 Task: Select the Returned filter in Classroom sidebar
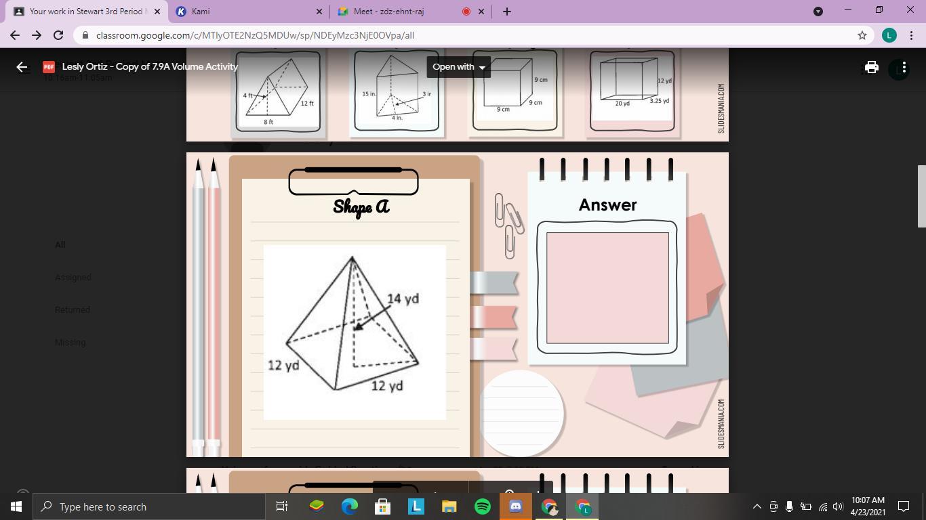coord(73,309)
